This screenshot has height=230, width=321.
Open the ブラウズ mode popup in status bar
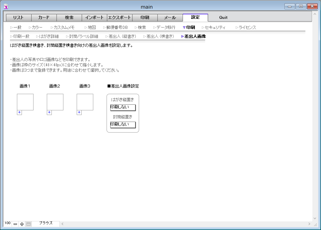pos(46,223)
